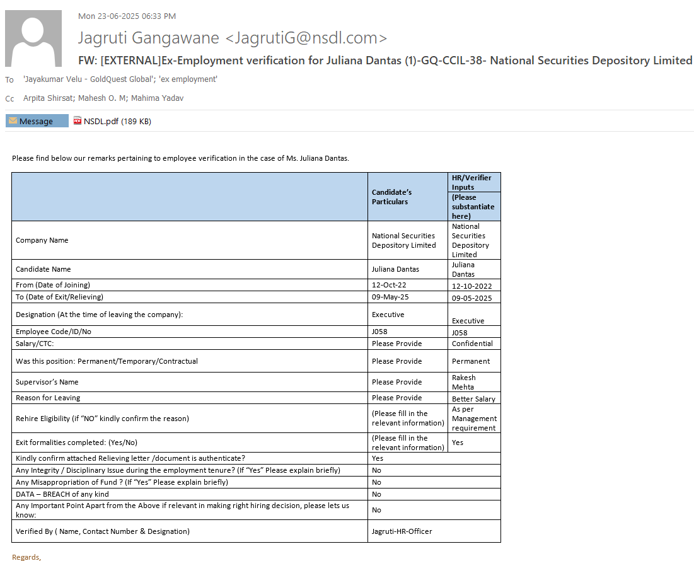Click sender name Jagruti Gangawane
694x561 pixels.
[148, 38]
